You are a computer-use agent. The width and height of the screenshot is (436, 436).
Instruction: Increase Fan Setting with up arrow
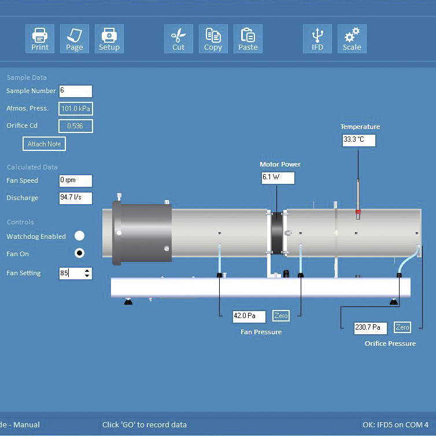[87, 271]
